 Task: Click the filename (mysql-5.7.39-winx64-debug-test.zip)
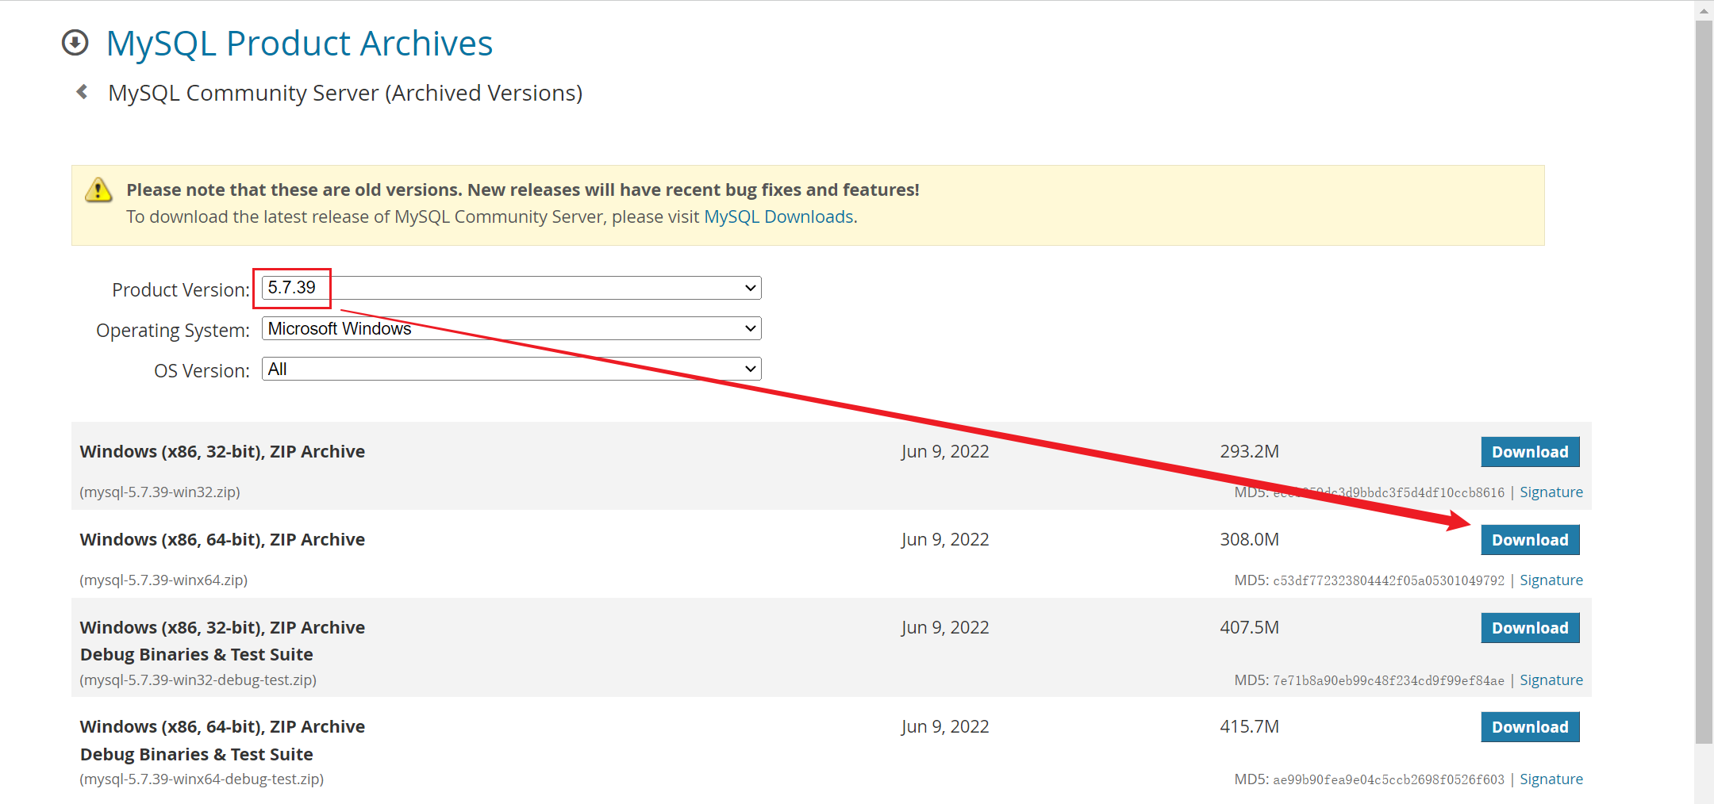tap(202, 779)
